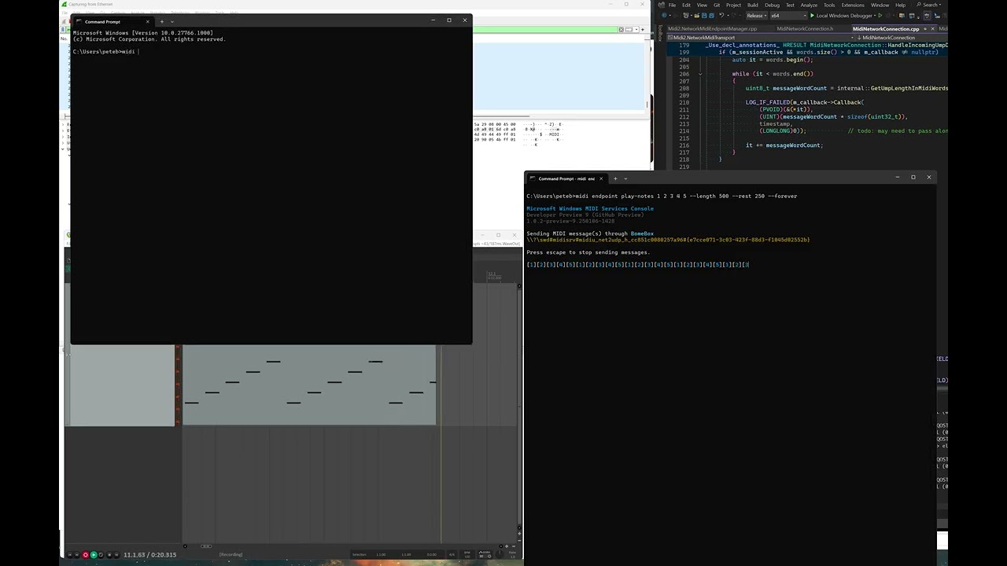This screenshot has width=1007, height=566.
Task: Open the Analyze menu in Visual Studio
Action: 809,5
